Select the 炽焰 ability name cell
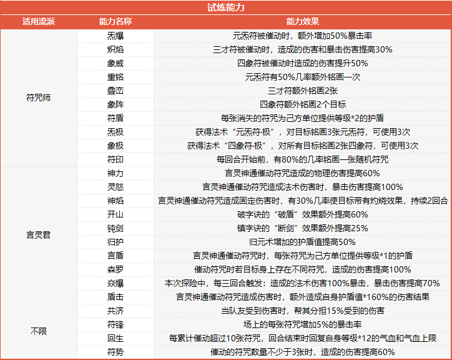 coord(115,50)
